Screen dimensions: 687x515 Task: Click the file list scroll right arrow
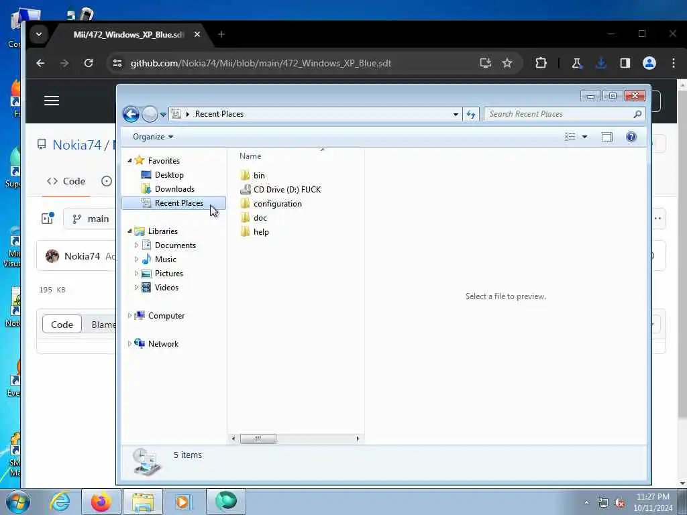point(358,439)
